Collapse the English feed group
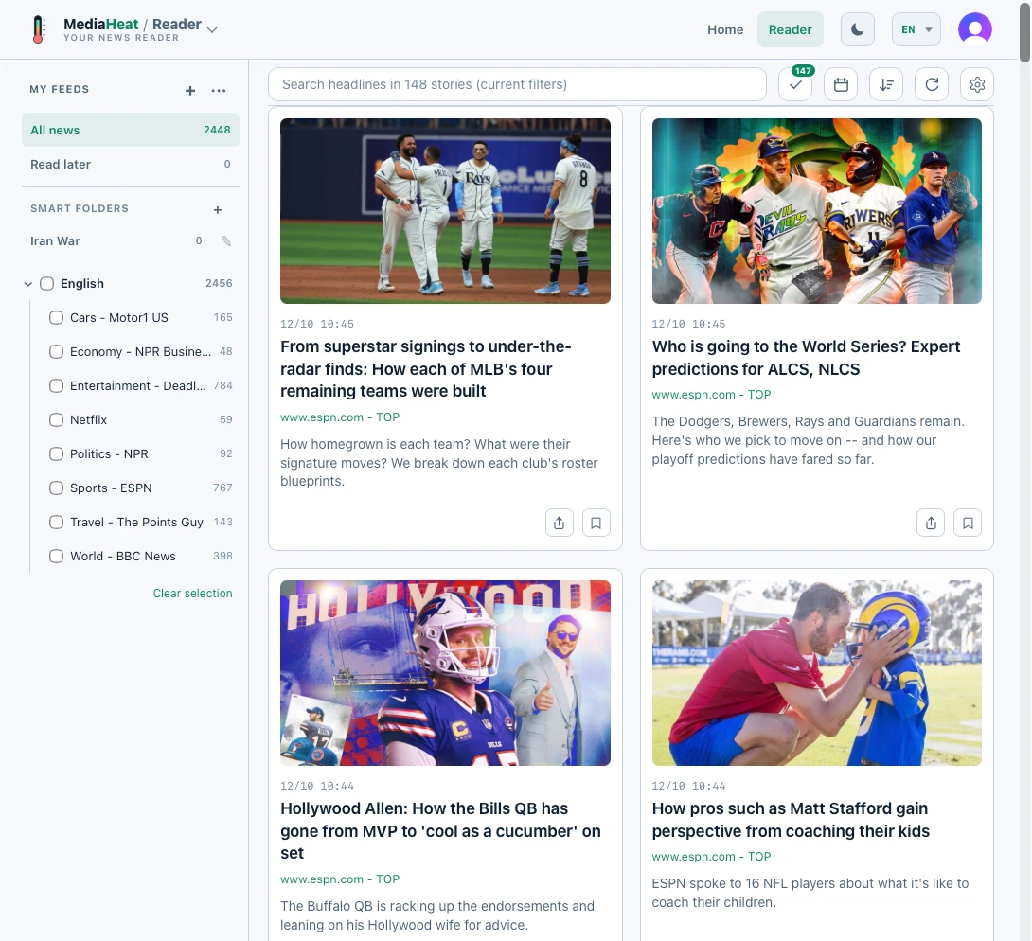 27,284
